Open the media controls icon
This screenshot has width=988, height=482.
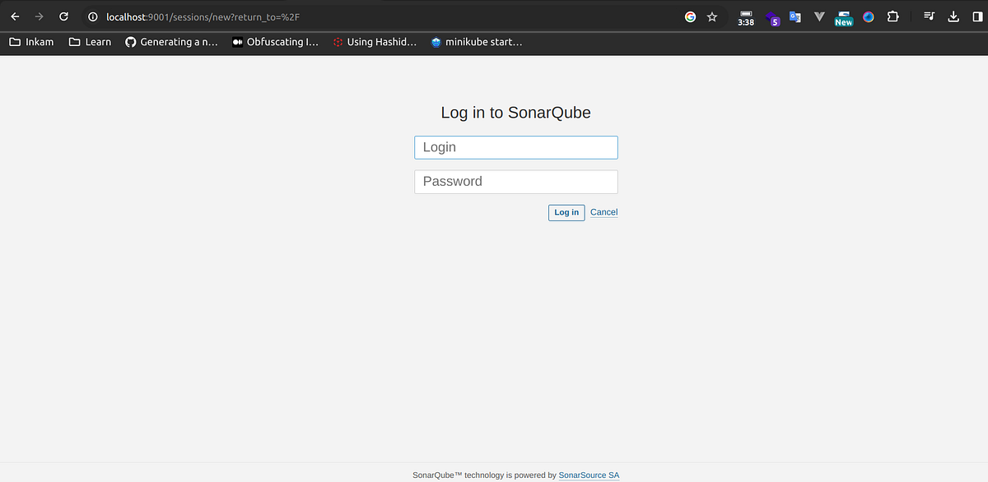929,16
